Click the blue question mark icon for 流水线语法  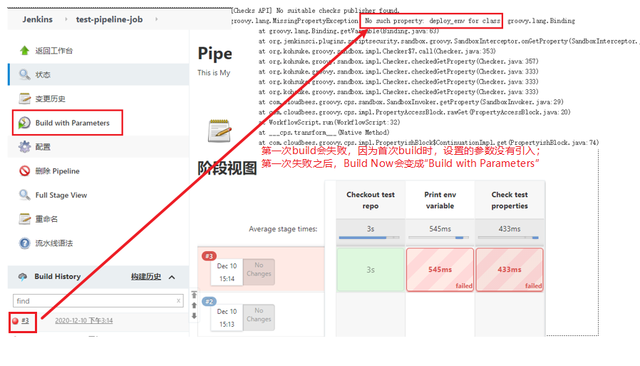point(24,243)
